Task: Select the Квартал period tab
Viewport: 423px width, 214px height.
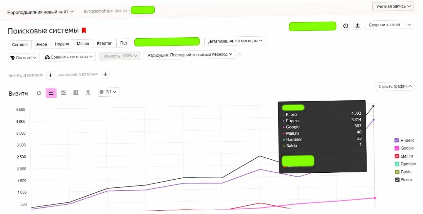Action: 105,43
